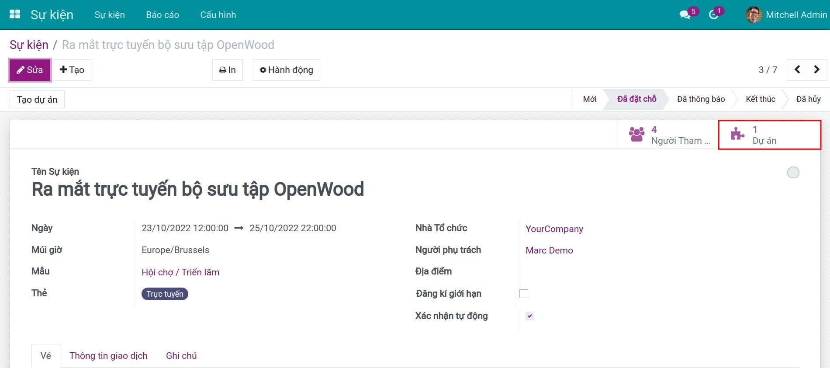Expand the Cấu hình menu
830x368 pixels.
[218, 15]
